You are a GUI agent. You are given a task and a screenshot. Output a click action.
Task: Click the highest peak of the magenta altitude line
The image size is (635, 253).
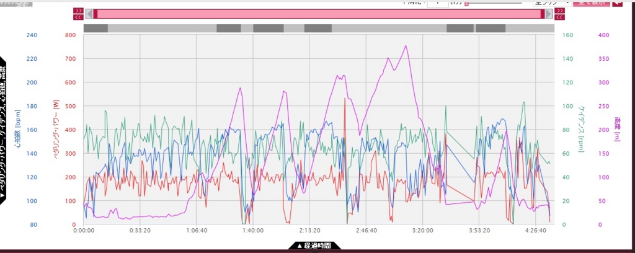pos(406,46)
